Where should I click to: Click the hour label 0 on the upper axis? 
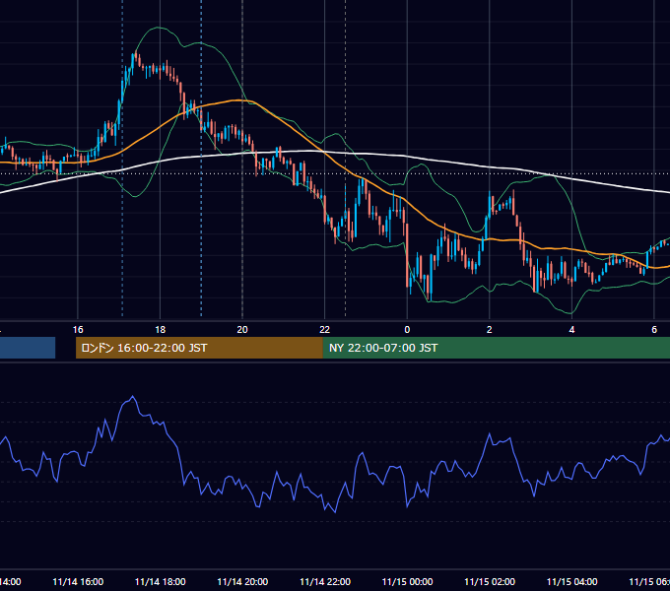click(407, 330)
